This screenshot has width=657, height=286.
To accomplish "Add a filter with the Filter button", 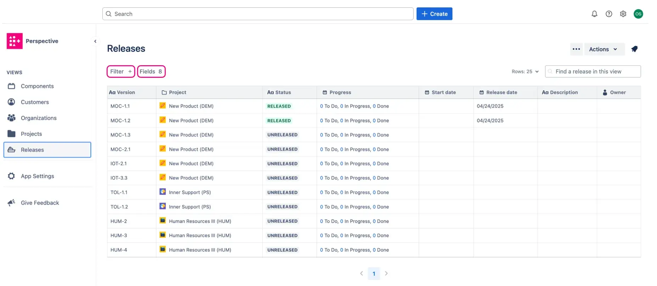I will [x=120, y=71].
